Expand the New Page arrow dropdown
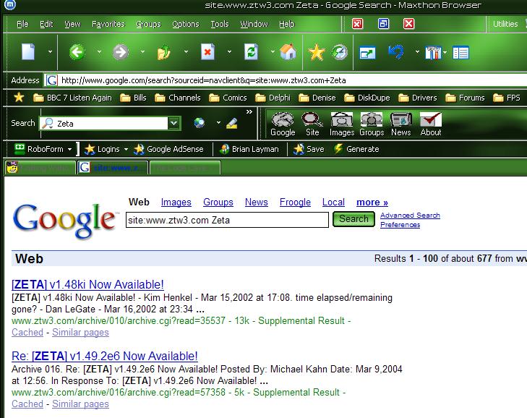 point(50,52)
